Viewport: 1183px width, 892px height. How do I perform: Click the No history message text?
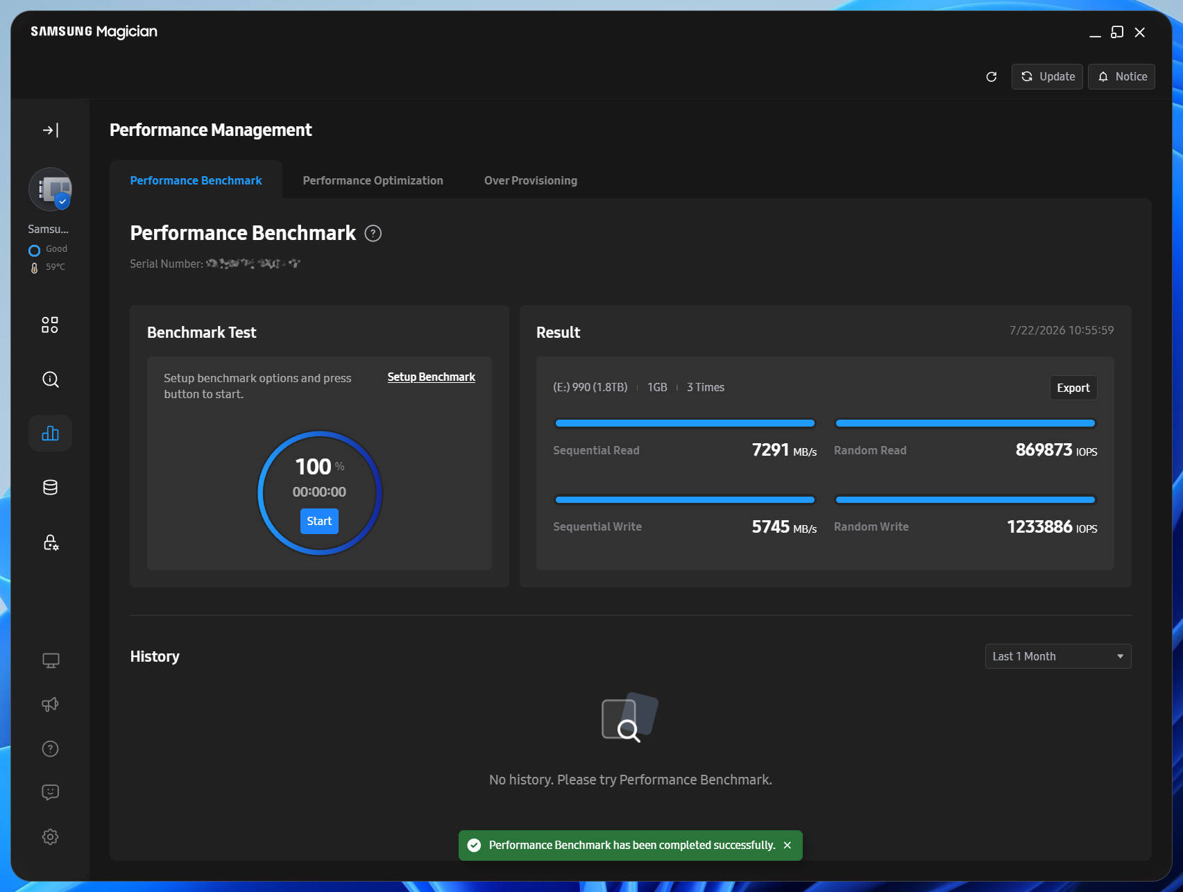tap(630, 780)
